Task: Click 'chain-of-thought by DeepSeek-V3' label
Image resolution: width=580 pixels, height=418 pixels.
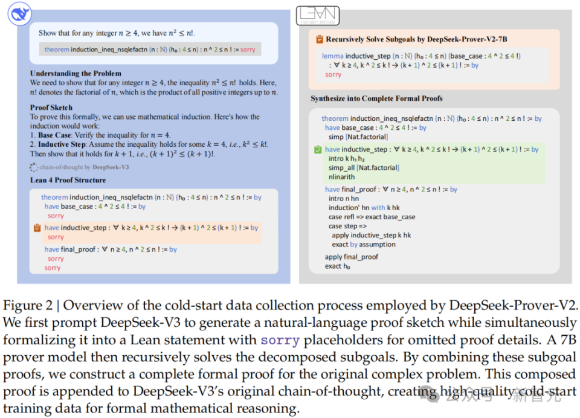Action: coord(85,167)
